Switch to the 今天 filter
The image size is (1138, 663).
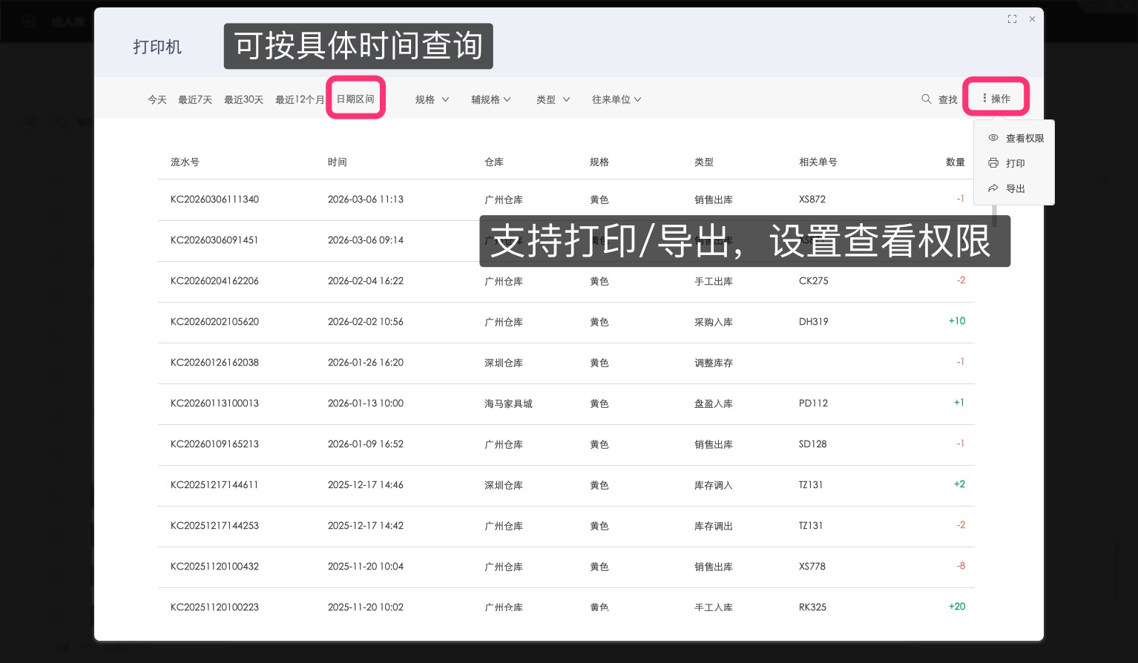(x=157, y=99)
